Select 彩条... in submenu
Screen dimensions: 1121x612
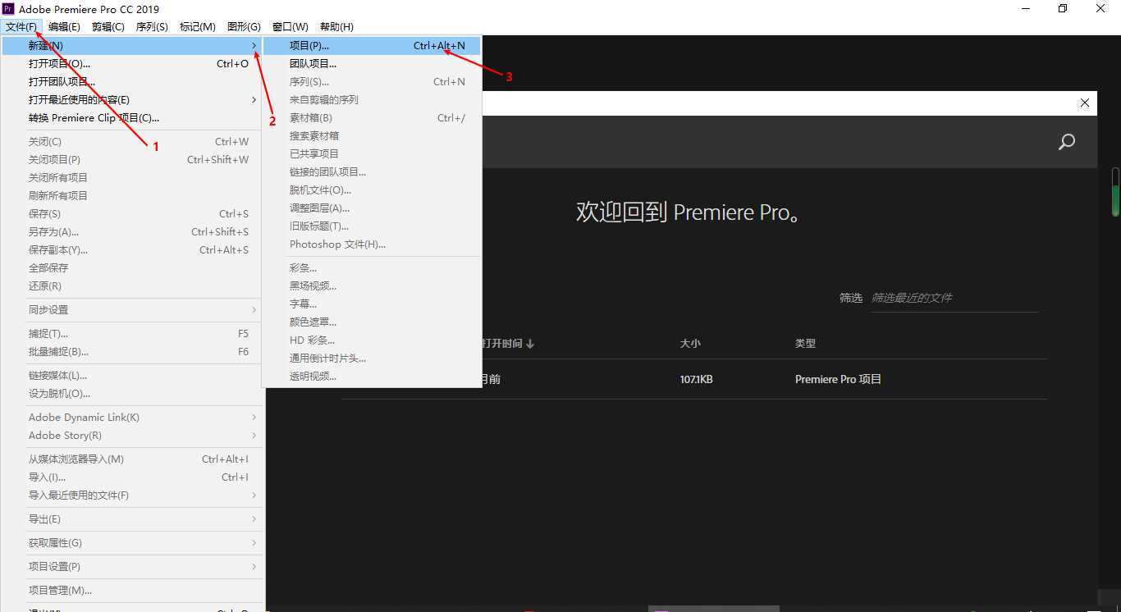(372, 267)
